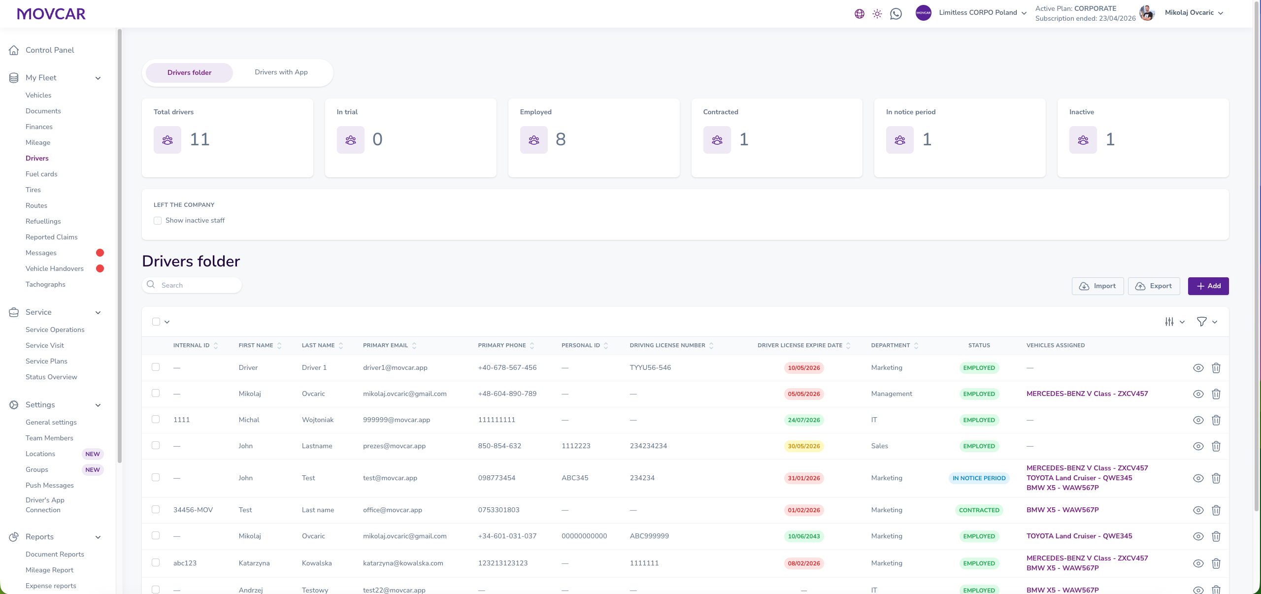Click the red 10/05/2026 expiry badge
Screen dimensions: 1261x594
(x=804, y=368)
